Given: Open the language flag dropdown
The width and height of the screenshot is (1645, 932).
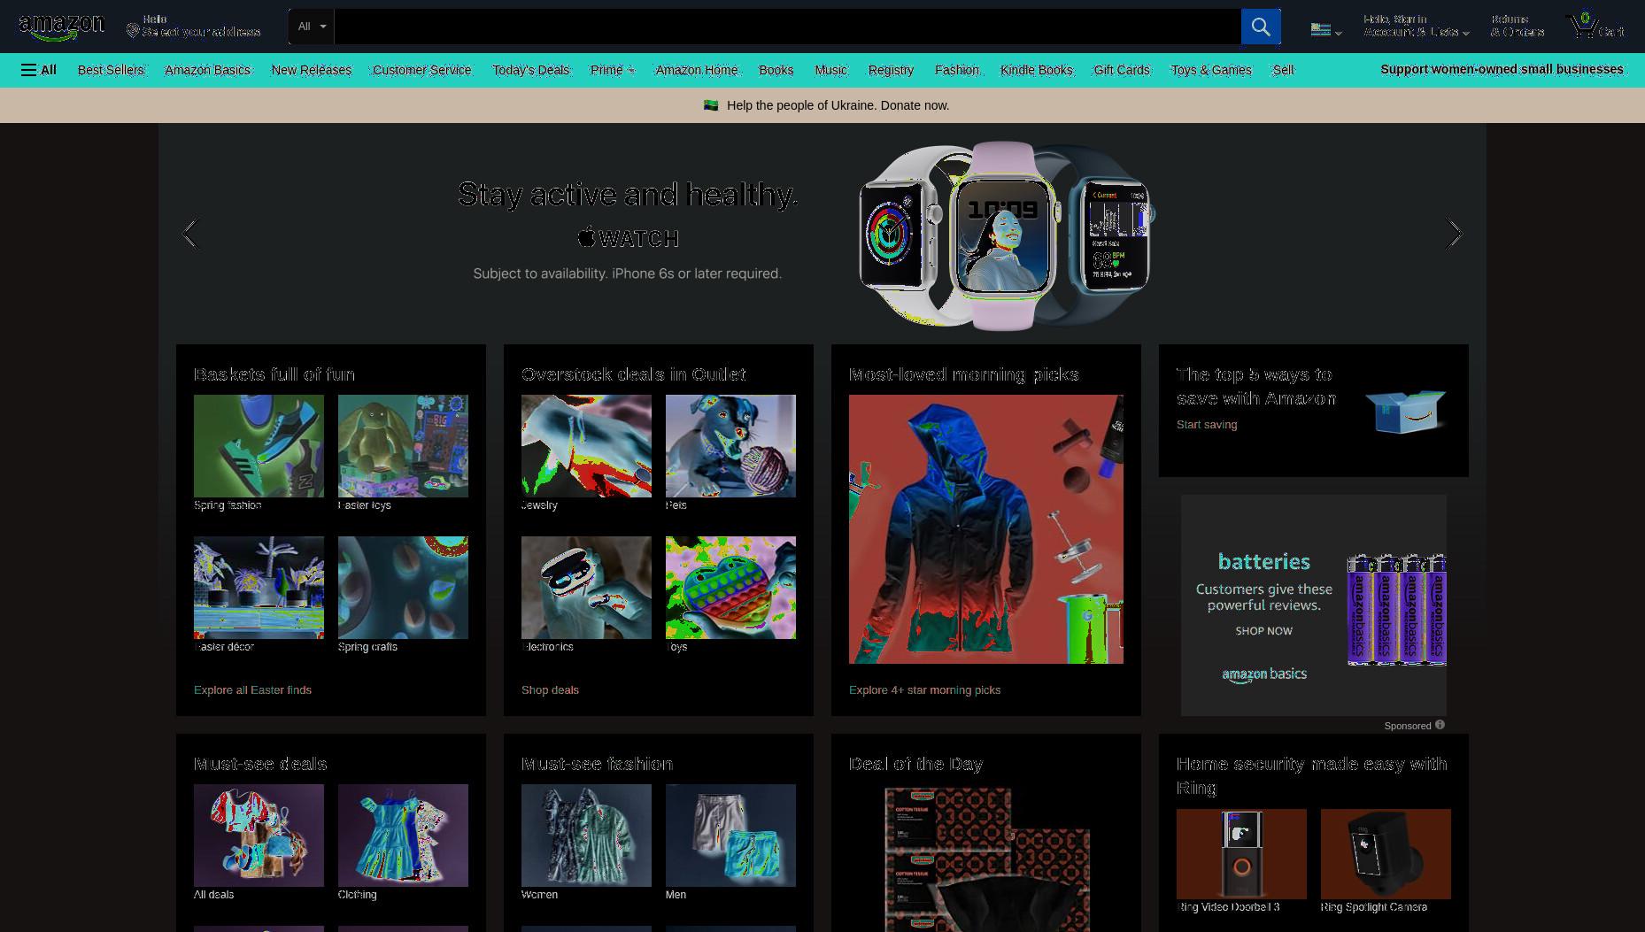Looking at the screenshot, I should (x=1326, y=29).
